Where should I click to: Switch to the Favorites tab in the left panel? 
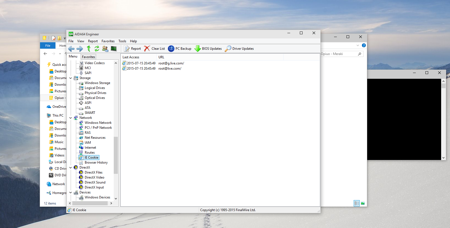(88, 57)
